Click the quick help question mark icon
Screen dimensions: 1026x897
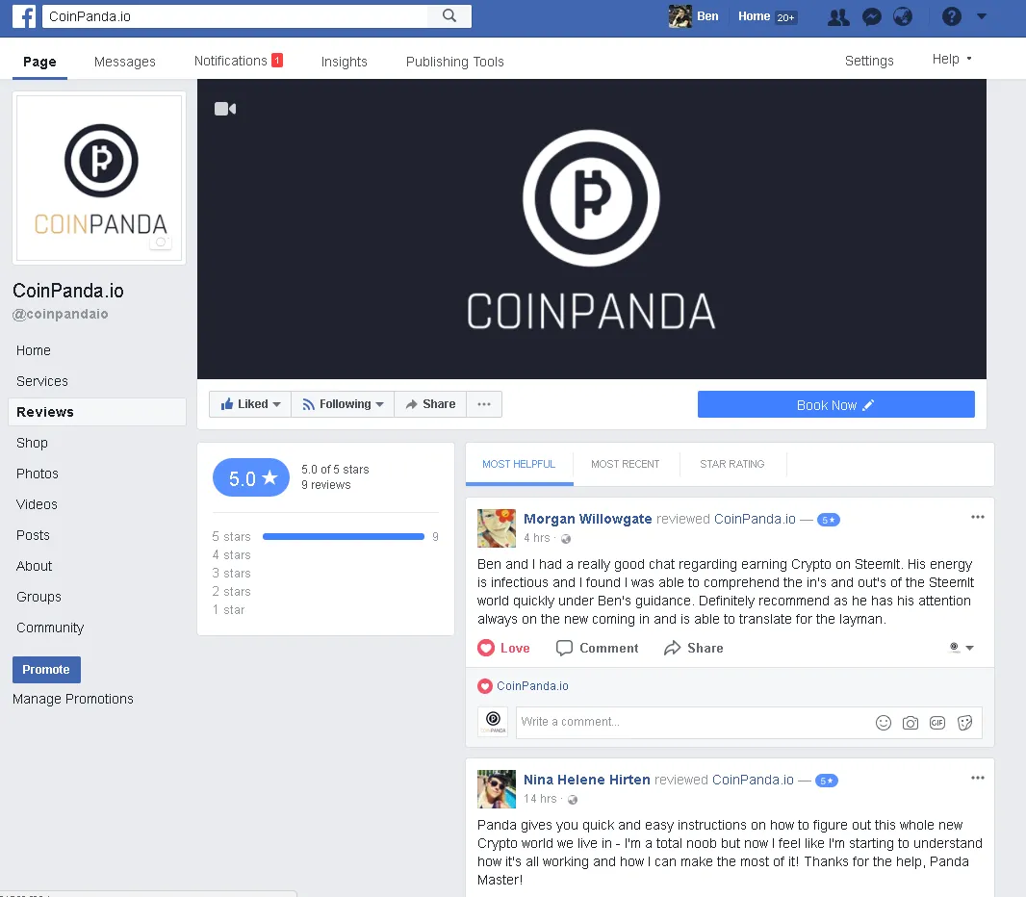pos(951,16)
